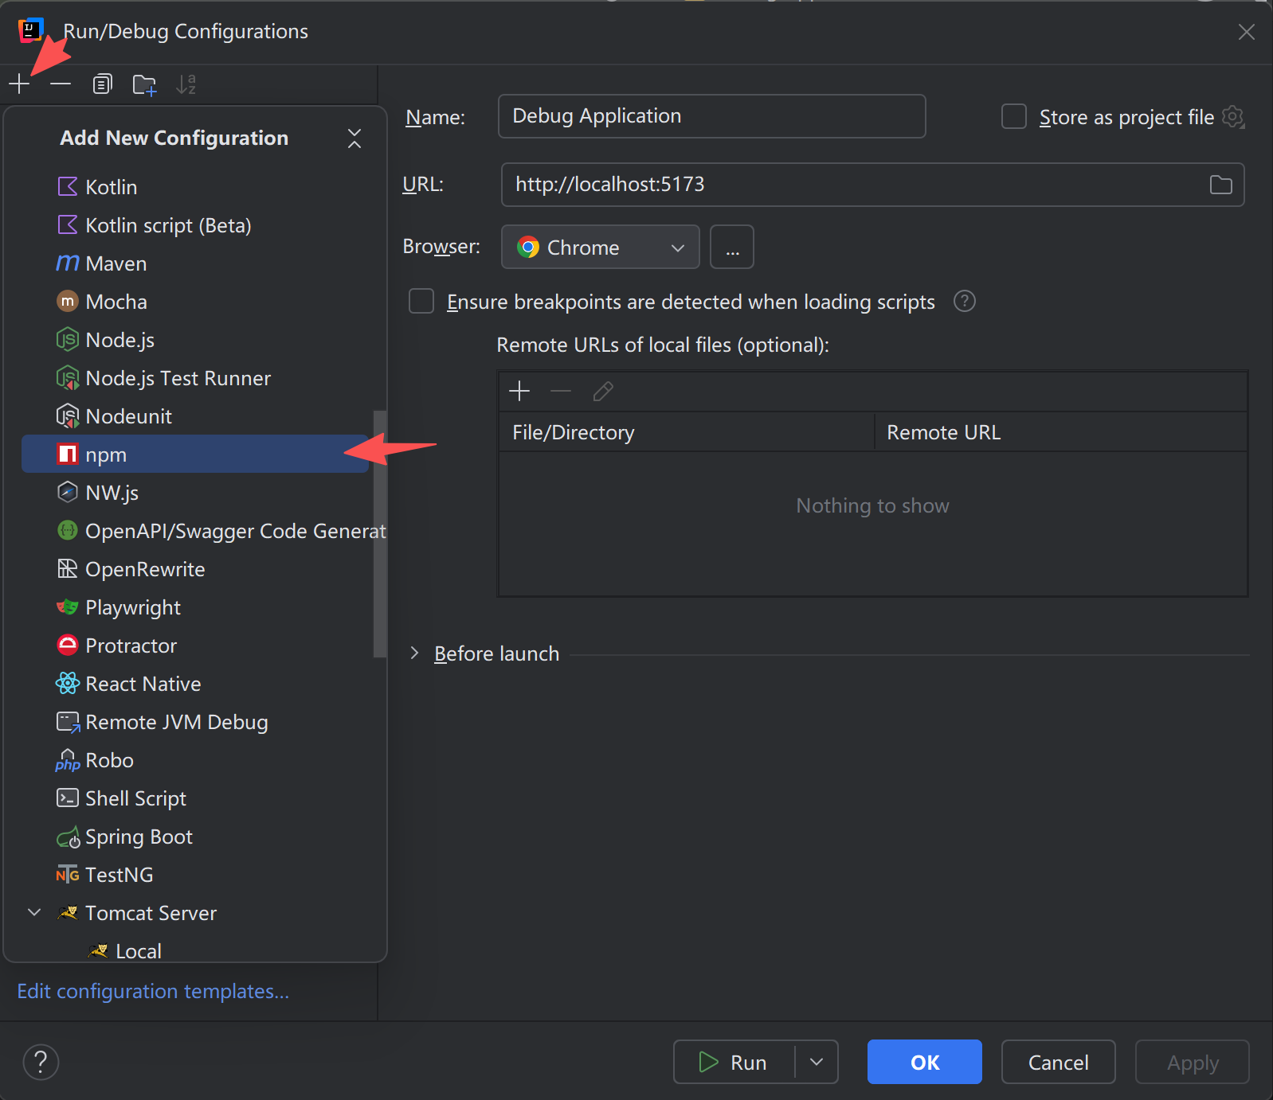Close the Add New Configuration popup
The height and width of the screenshot is (1100, 1273).
pos(354,138)
